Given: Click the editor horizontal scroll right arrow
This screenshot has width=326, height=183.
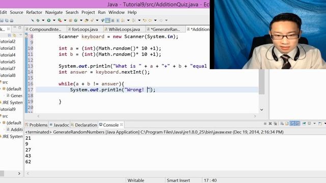Looking at the screenshot, I should pos(255,116).
